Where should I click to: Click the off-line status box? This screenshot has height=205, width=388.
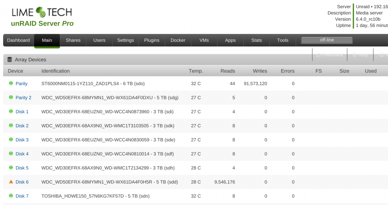(327, 40)
